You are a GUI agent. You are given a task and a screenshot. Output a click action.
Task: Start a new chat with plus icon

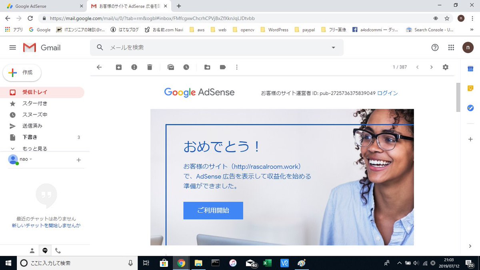click(78, 160)
